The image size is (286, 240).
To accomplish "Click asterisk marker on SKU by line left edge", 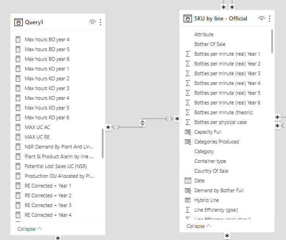I will (177, 119).
